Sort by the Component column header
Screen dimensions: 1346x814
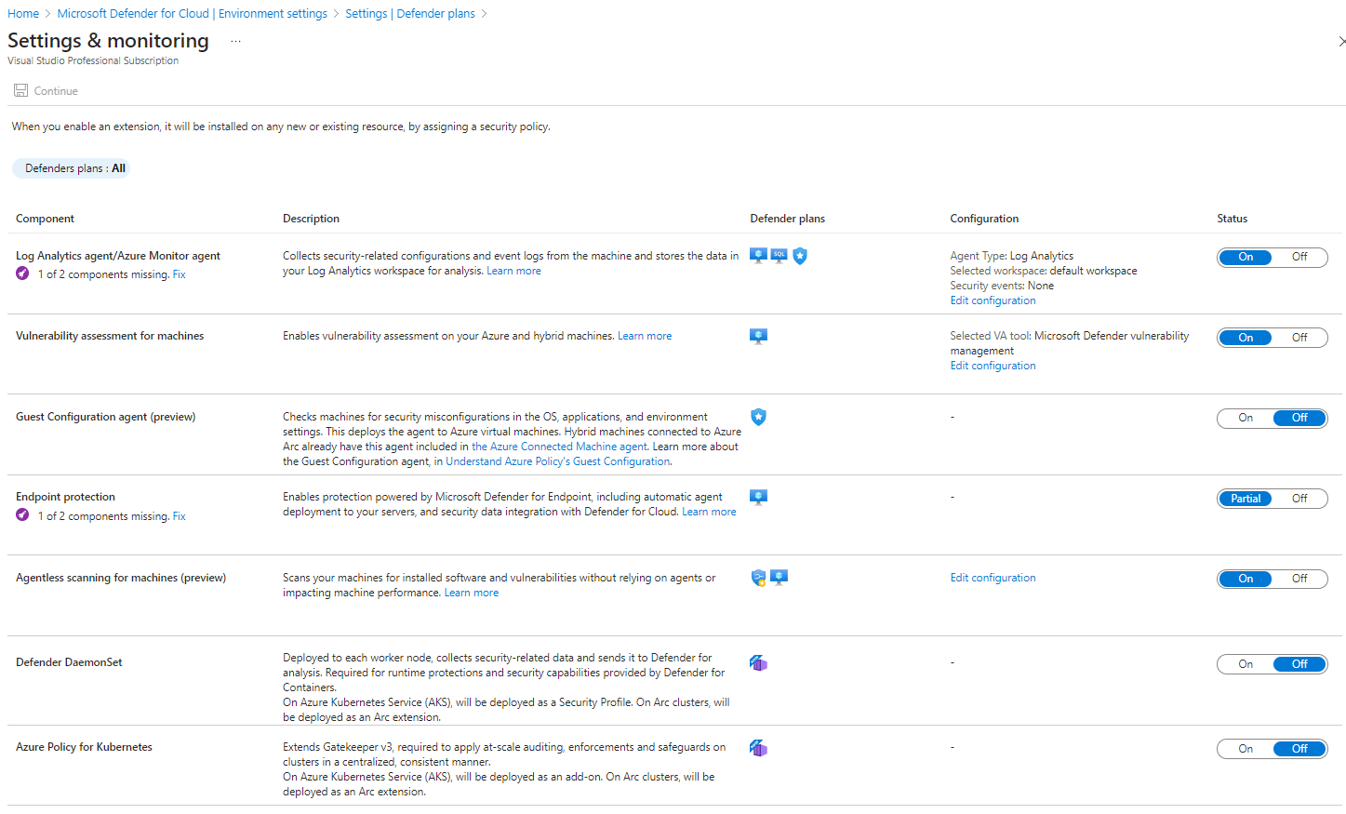(45, 219)
